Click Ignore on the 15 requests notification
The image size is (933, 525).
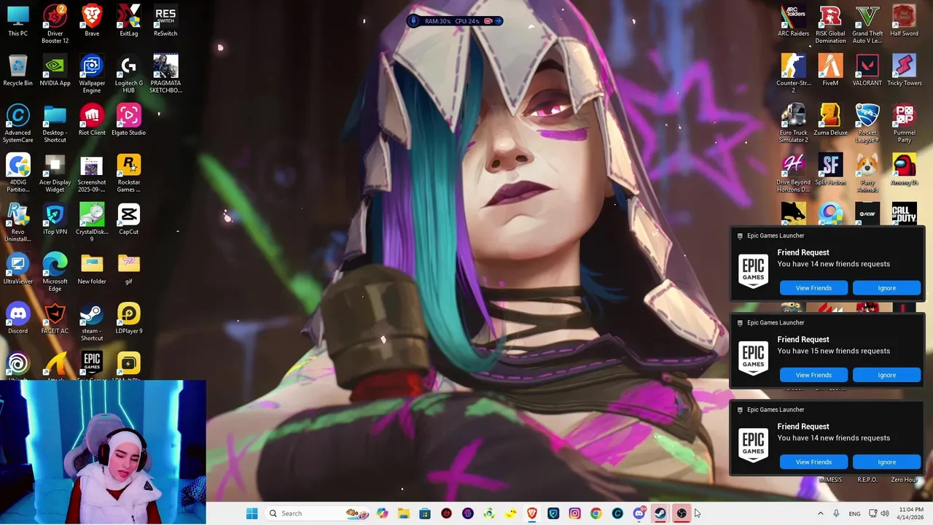point(886,375)
